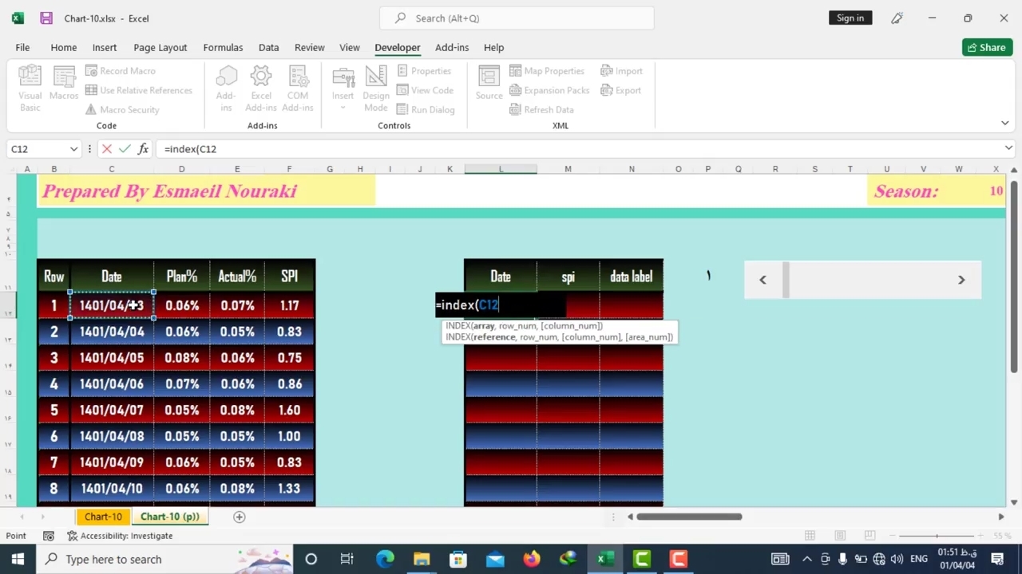Click the Insert Function fx icon
This screenshot has height=574, width=1022.
pos(143,149)
